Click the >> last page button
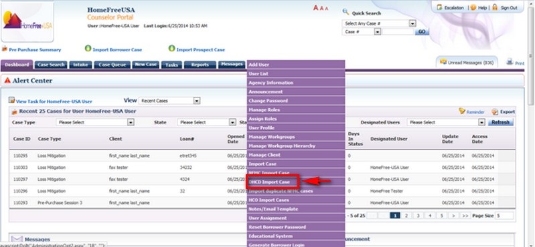Image resolution: width=535 pixels, height=247 pixels. click(465, 216)
